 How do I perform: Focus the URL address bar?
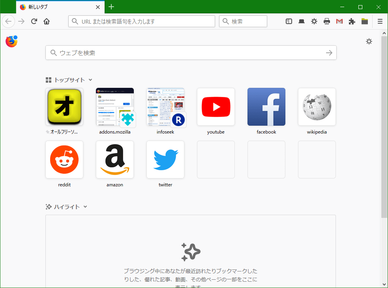pos(142,22)
